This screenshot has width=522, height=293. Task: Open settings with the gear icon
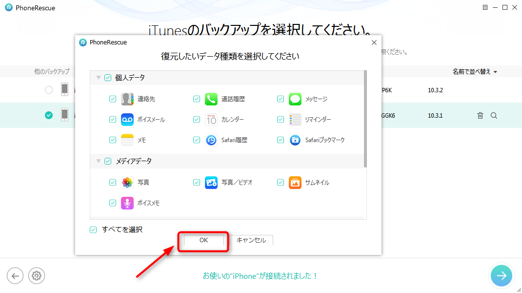(x=37, y=276)
